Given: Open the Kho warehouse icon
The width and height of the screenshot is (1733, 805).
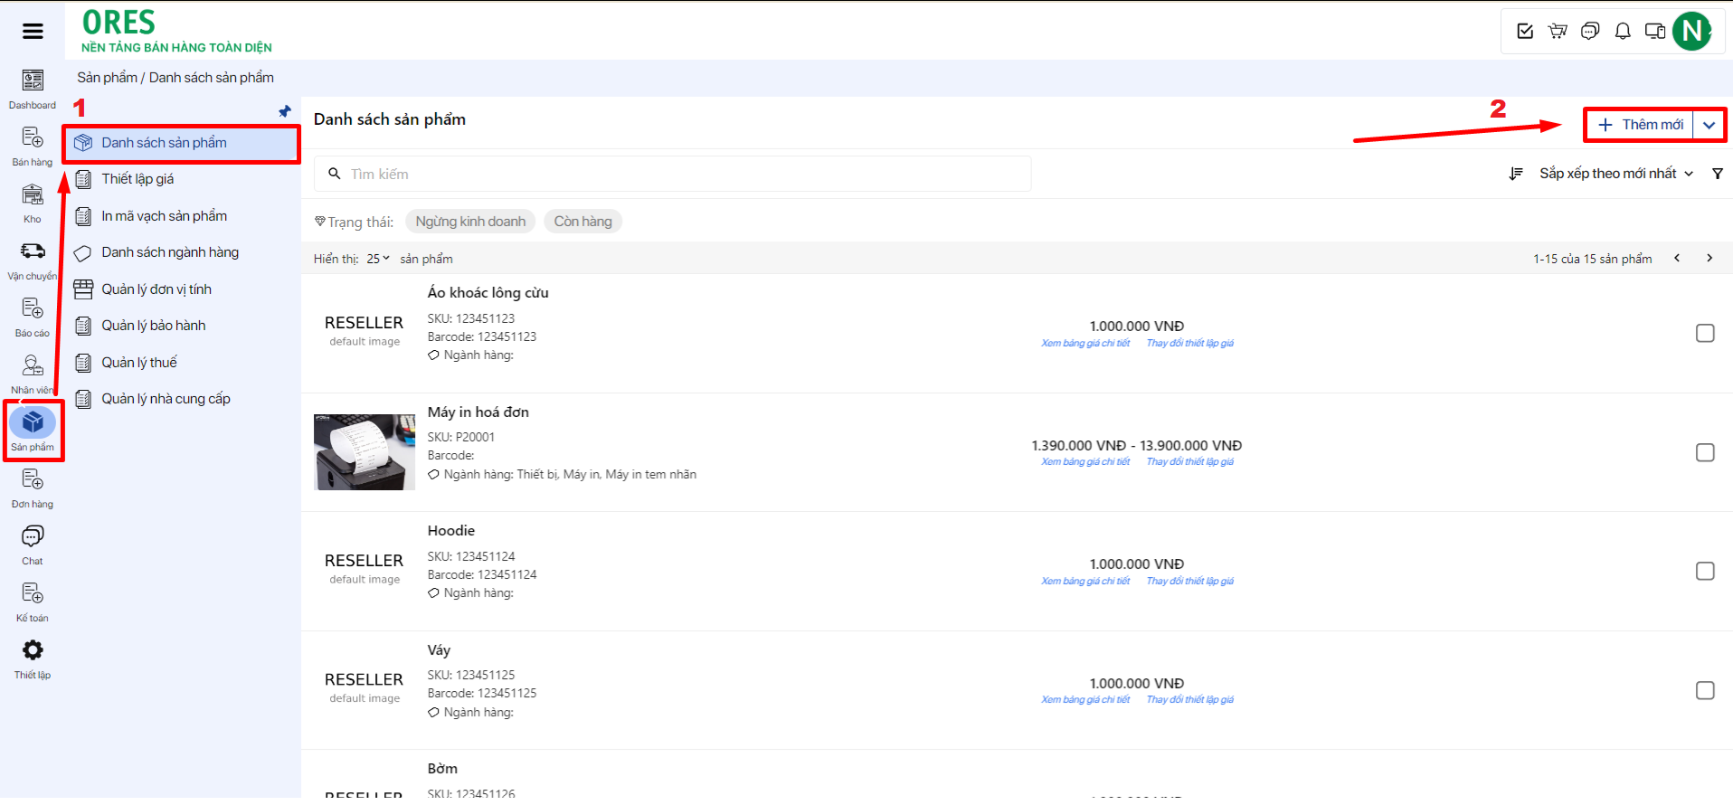Looking at the screenshot, I should point(33,195).
